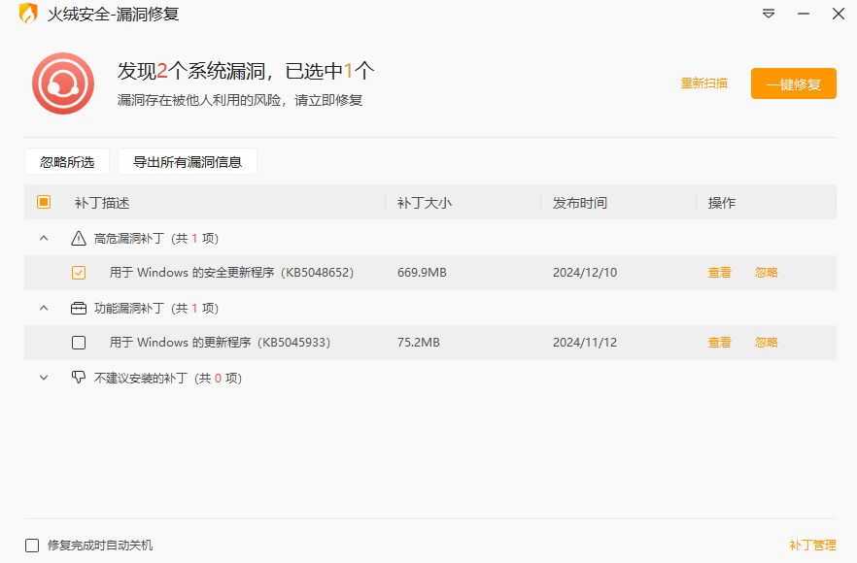
Task: Expand the 不建议安装的补丁 group
Action: click(43, 379)
